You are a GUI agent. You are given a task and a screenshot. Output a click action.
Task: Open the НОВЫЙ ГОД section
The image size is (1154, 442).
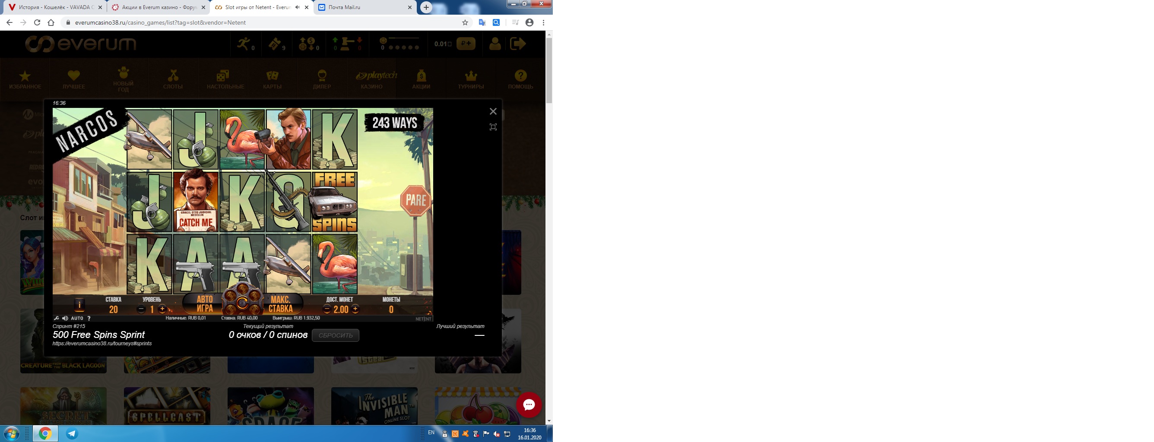pos(123,80)
